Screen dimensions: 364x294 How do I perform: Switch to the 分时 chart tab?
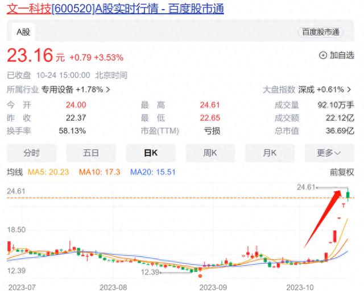[x=32, y=153]
